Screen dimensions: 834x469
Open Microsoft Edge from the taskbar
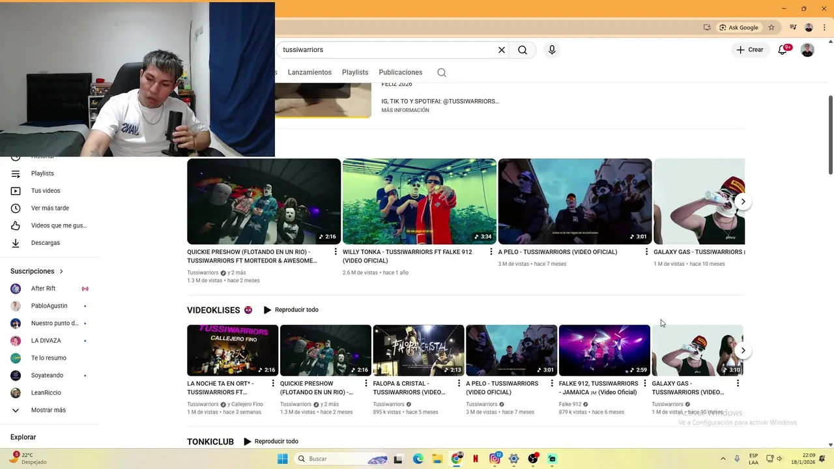click(418, 459)
